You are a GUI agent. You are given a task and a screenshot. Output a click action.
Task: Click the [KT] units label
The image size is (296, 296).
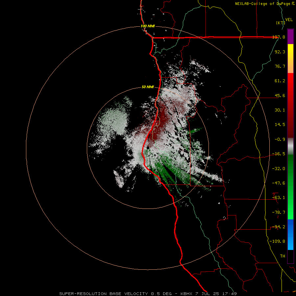281,23
